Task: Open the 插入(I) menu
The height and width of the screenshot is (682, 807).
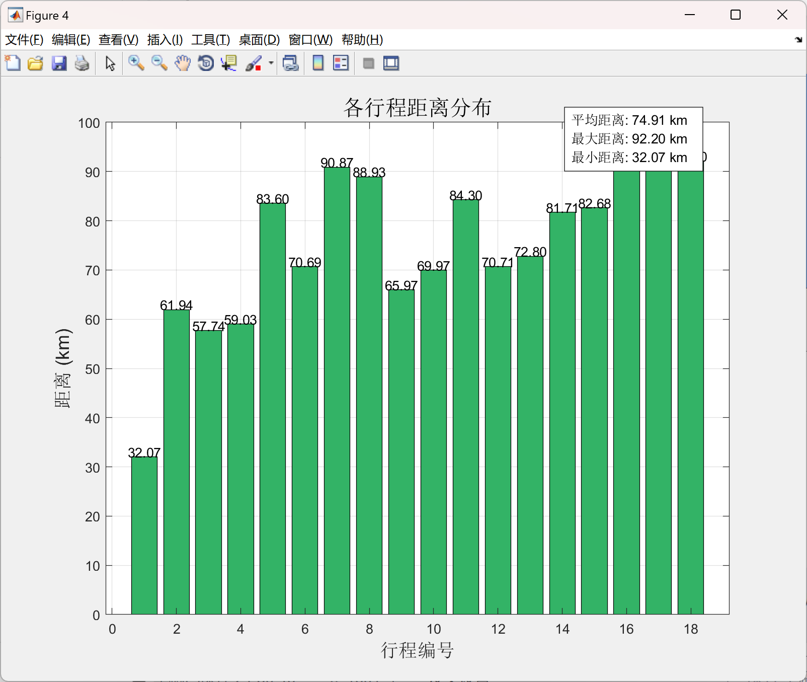Action: 165,40
